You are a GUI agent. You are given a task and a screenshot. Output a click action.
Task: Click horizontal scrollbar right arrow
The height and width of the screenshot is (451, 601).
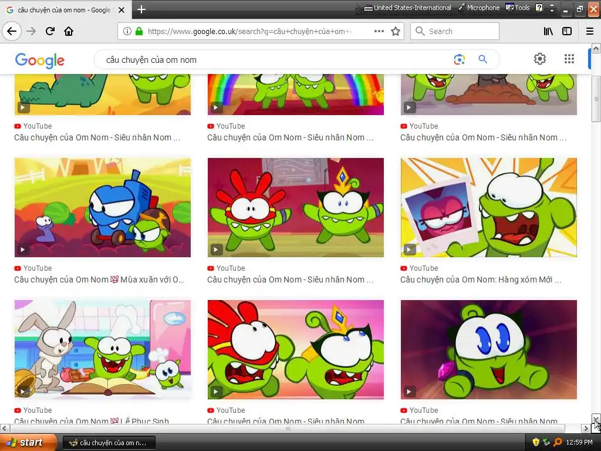point(586,428)
